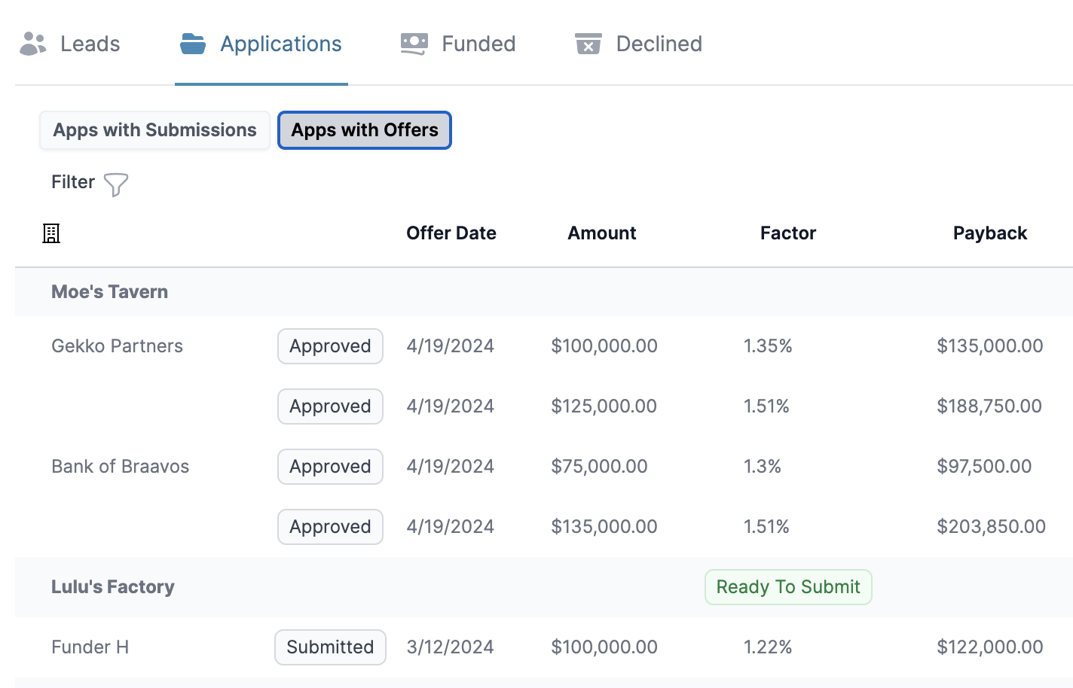1073x688 pixels.
Task: Click the Funded money icon
Action: (414, 44)
